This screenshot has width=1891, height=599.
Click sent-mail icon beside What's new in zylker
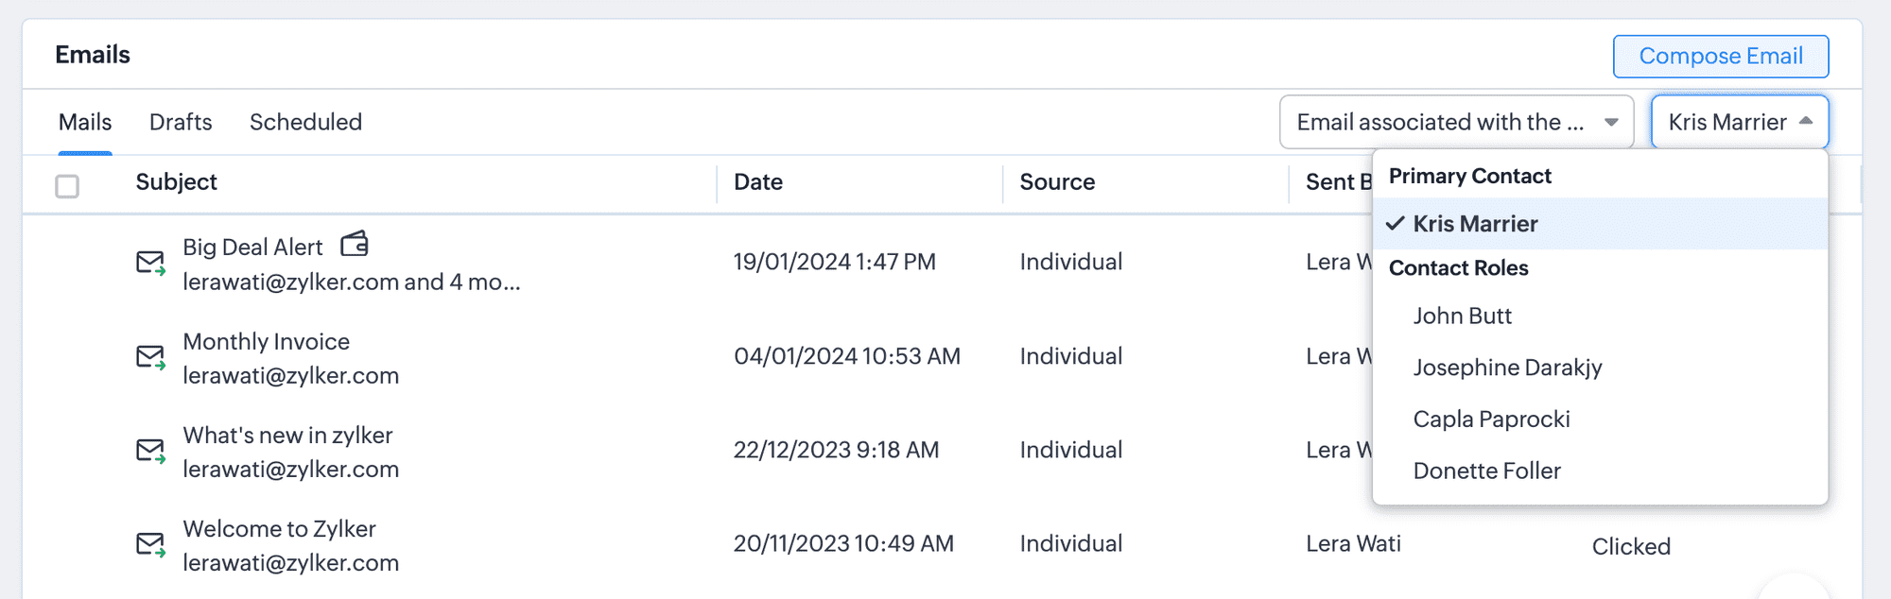click(x=150, y=451)
